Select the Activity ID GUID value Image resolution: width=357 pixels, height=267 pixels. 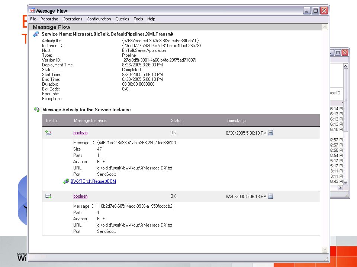click(161, 41)
